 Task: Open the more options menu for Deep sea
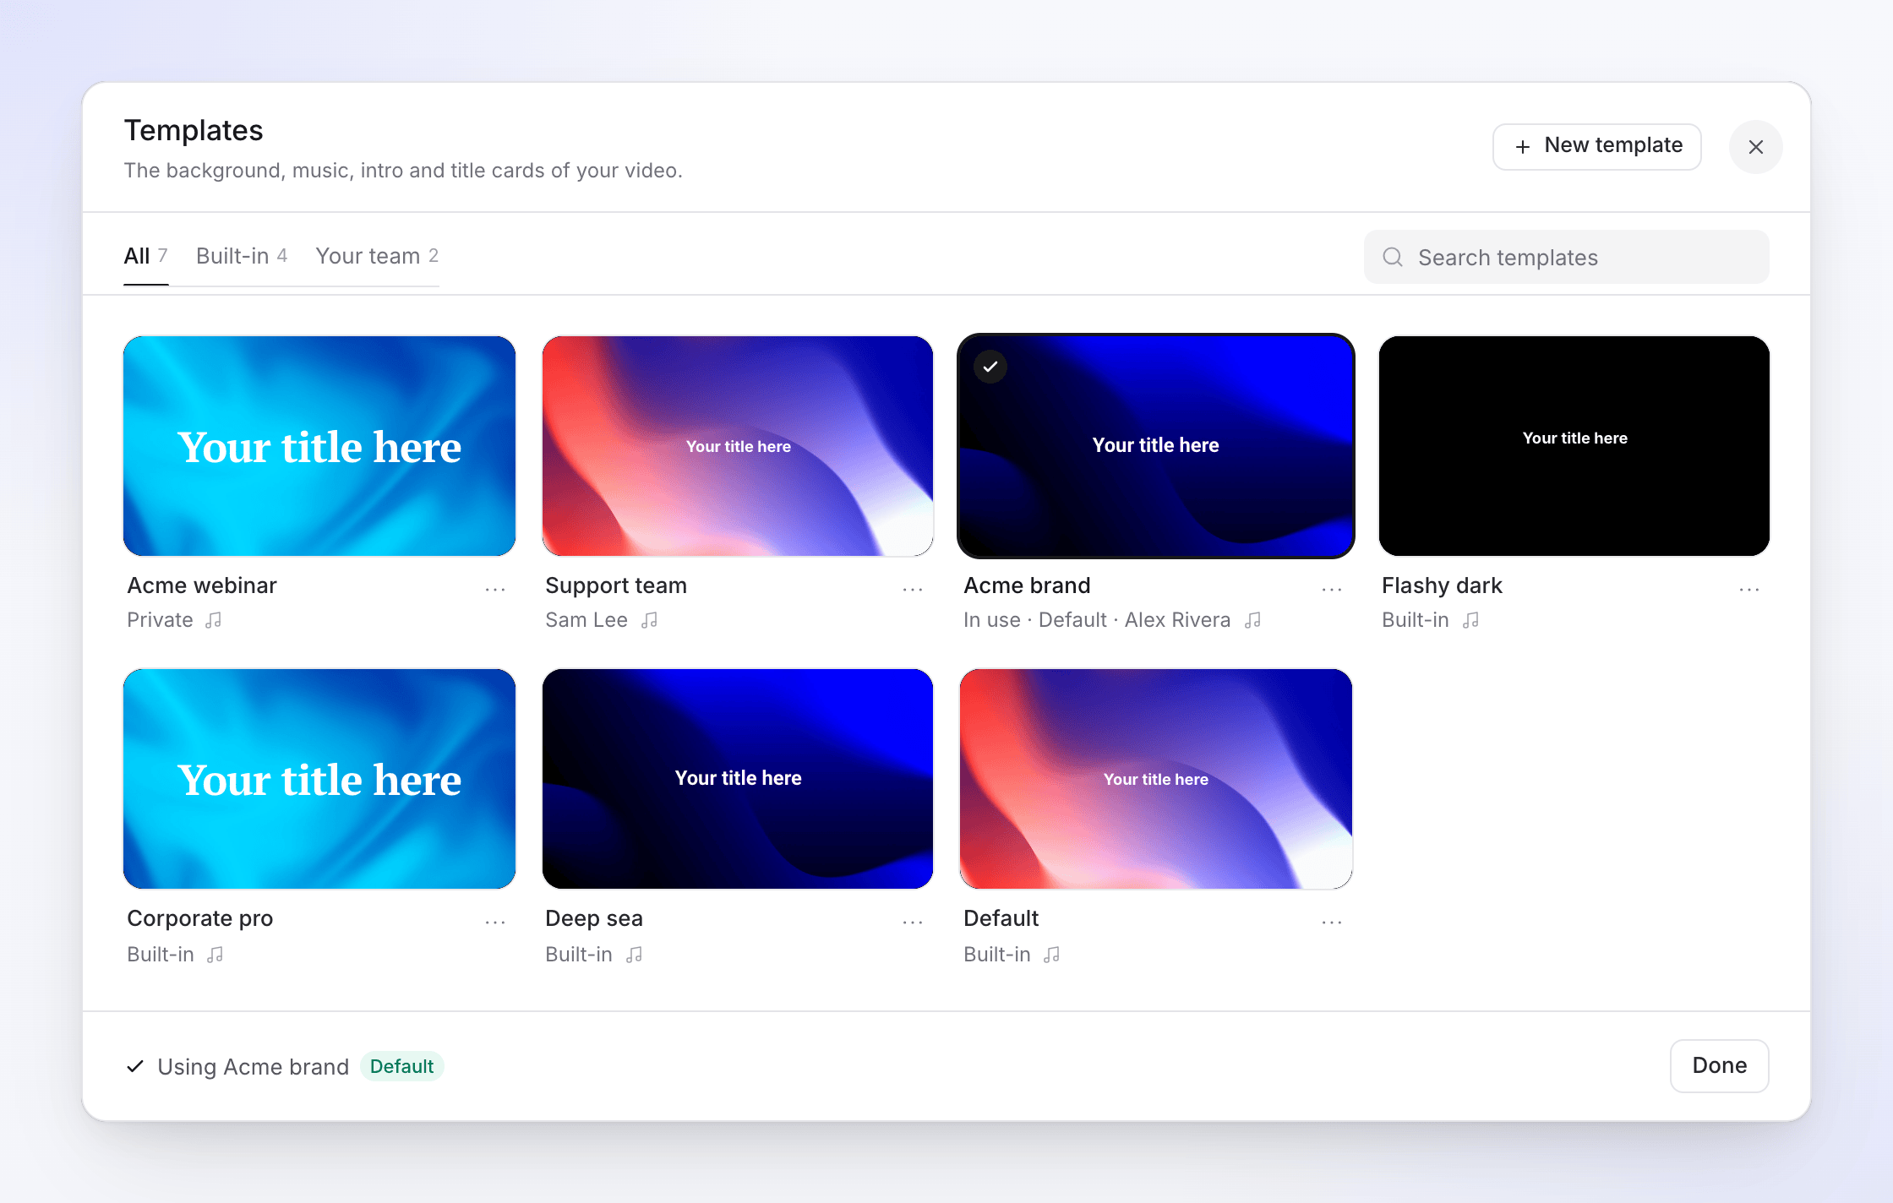pyautogui.click(x=913, y=922)
